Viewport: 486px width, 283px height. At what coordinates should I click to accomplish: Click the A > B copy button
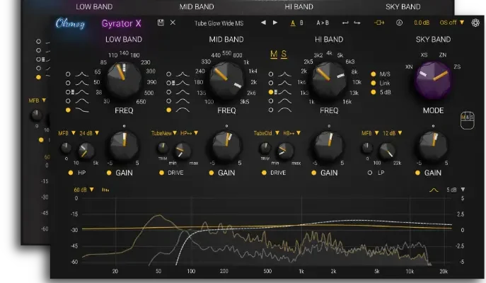click(x=323, y=23)
